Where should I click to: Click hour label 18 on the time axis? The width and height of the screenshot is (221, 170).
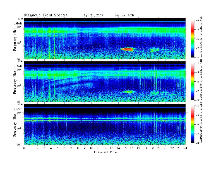(x=145, y=148)
